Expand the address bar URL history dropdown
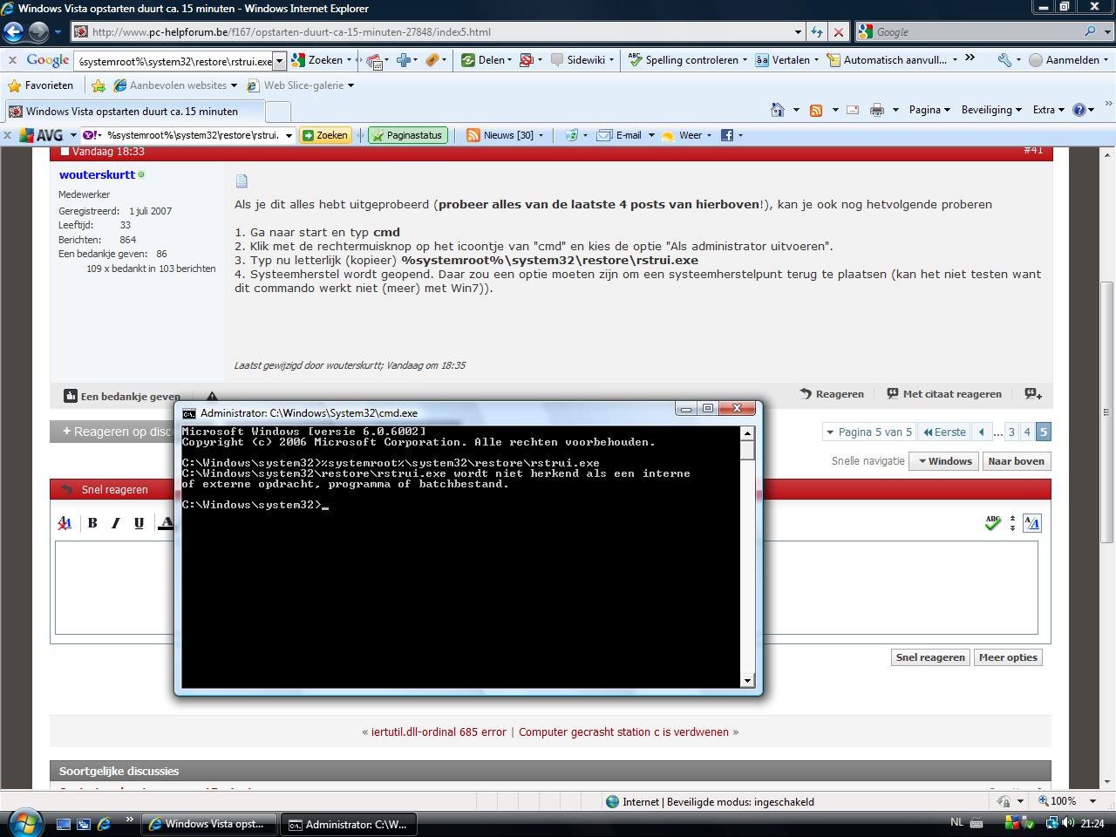This screenshot has height=837, width=1116. [798, 32]
